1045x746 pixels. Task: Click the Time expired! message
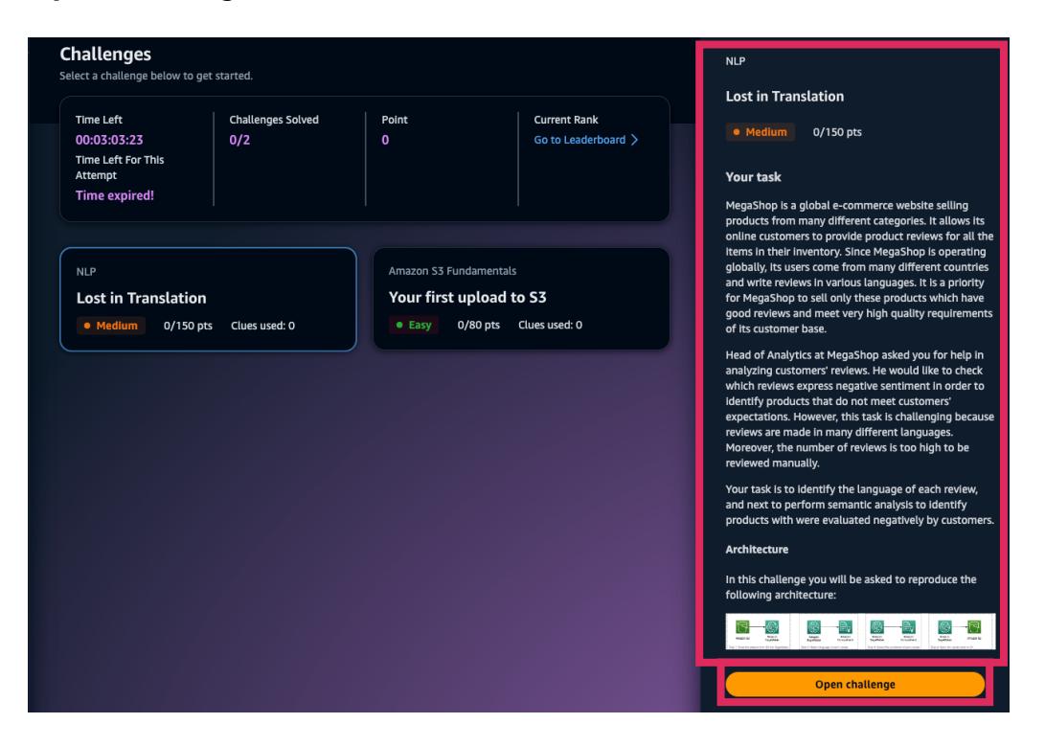tap(114, 196)
